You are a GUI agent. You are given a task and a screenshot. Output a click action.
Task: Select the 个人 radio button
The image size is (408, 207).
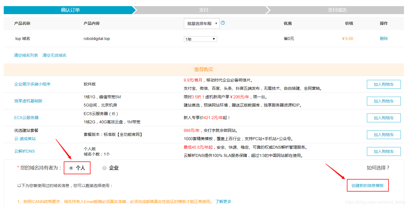pos(71,168)
